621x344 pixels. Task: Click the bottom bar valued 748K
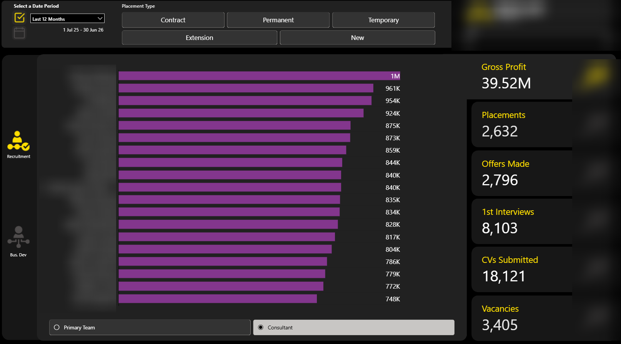[x=218, y=299]
